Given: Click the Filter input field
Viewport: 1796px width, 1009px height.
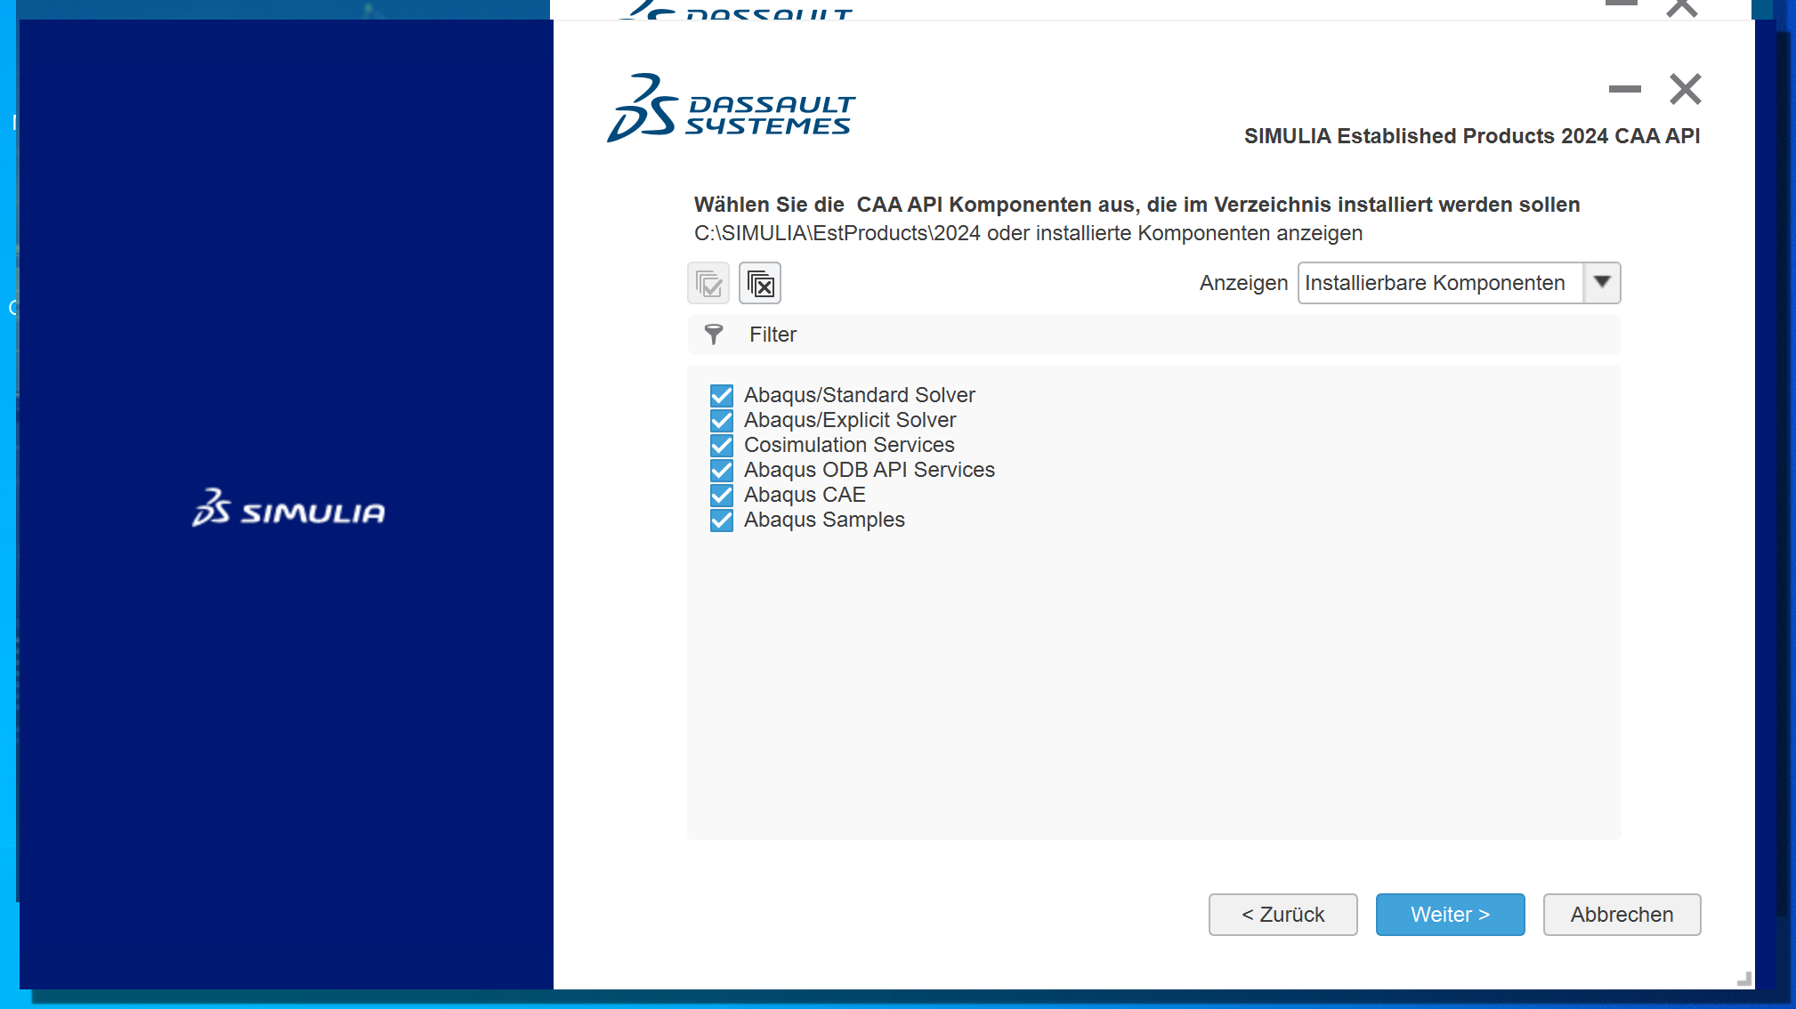Looking at the screenshot, I should tap(1153, 335).
